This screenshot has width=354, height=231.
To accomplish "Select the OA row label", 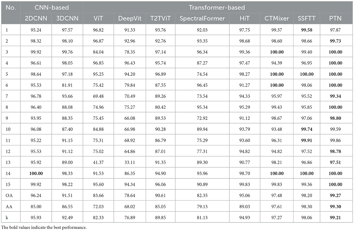I will point(9,196).
